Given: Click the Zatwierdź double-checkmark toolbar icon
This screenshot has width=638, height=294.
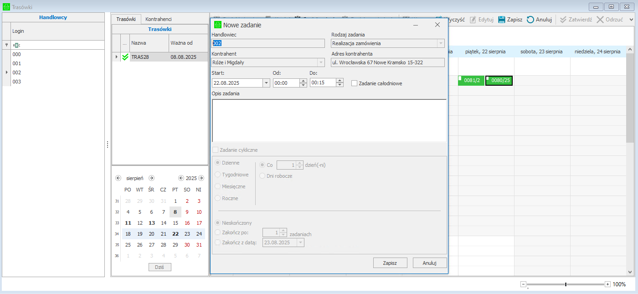Looking at the screenshot, I should (563, 20).
